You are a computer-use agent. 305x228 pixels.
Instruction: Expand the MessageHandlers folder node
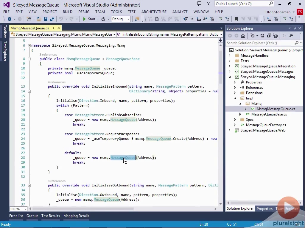(x=230, y=56)
